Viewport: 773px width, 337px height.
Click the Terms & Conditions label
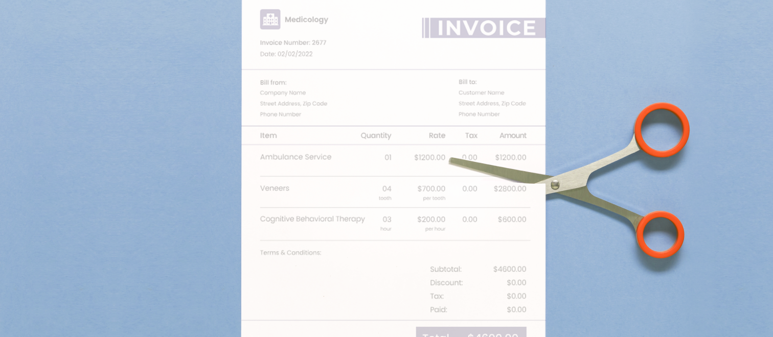290,253
